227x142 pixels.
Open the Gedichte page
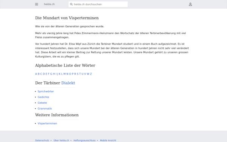click(x=43, y=97)
